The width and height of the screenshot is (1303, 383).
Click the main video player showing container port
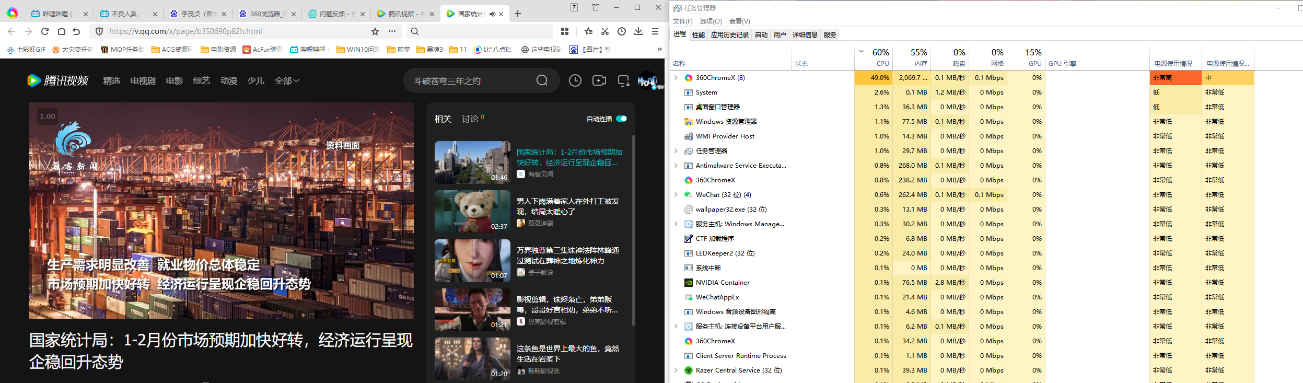(222, 211)
